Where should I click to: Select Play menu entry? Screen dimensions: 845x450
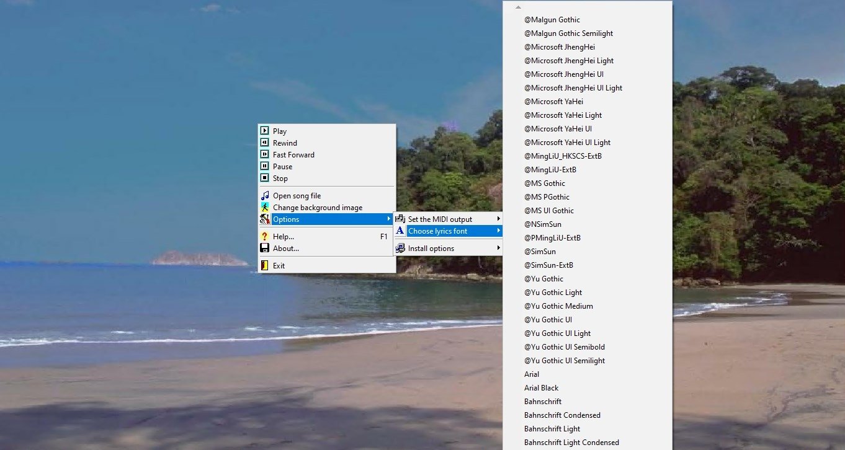[327, 131]
